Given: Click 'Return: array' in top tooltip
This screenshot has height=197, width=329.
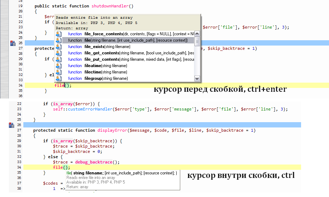Looking at the screenshot, I should 72,28.
